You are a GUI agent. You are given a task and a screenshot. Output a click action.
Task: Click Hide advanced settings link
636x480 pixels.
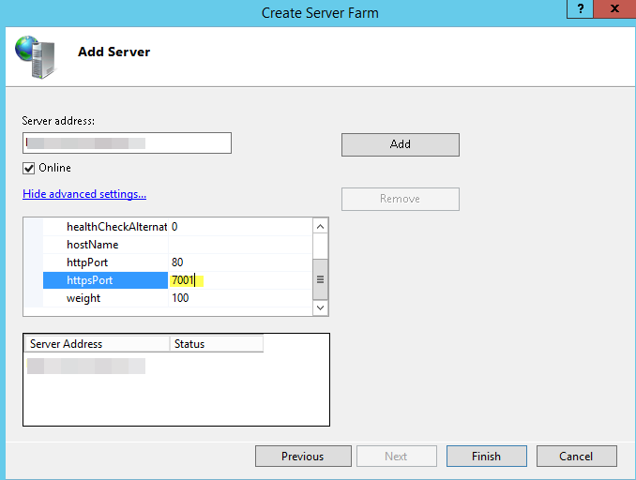84,194
